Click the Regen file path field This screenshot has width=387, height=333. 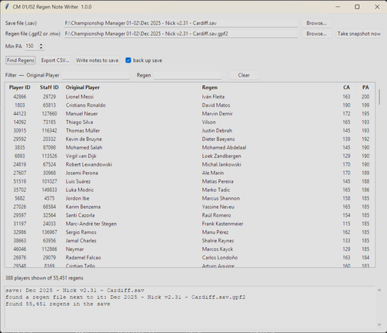pos(180,33)
